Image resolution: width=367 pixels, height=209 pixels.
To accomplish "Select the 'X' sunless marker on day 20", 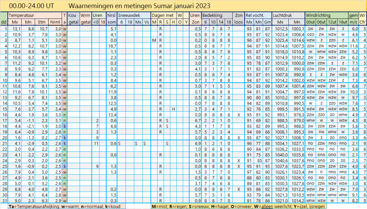I will (x=239, y=138).
